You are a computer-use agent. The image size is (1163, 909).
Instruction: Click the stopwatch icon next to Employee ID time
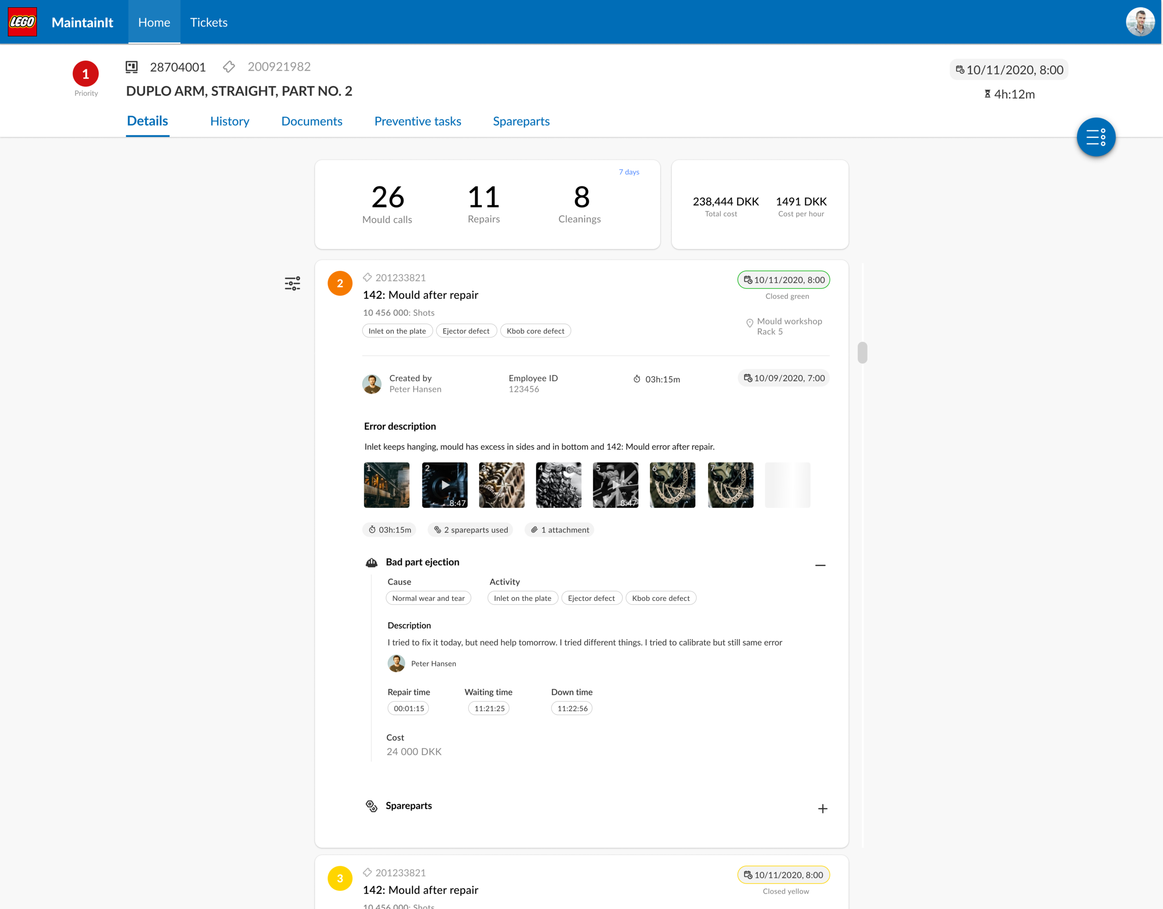pos(636,379)
